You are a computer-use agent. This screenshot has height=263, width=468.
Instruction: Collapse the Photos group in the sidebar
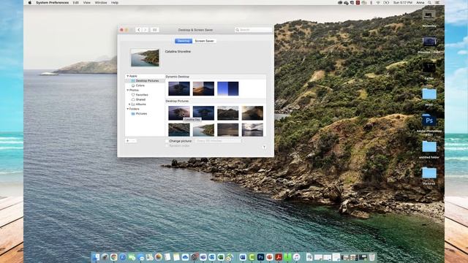click(128, 90)
